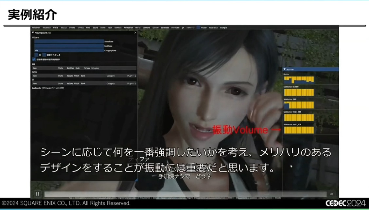The width and height of the screenshot is (369, 210).
Task: Open the Favorite menu
Action: pos(191,28)
